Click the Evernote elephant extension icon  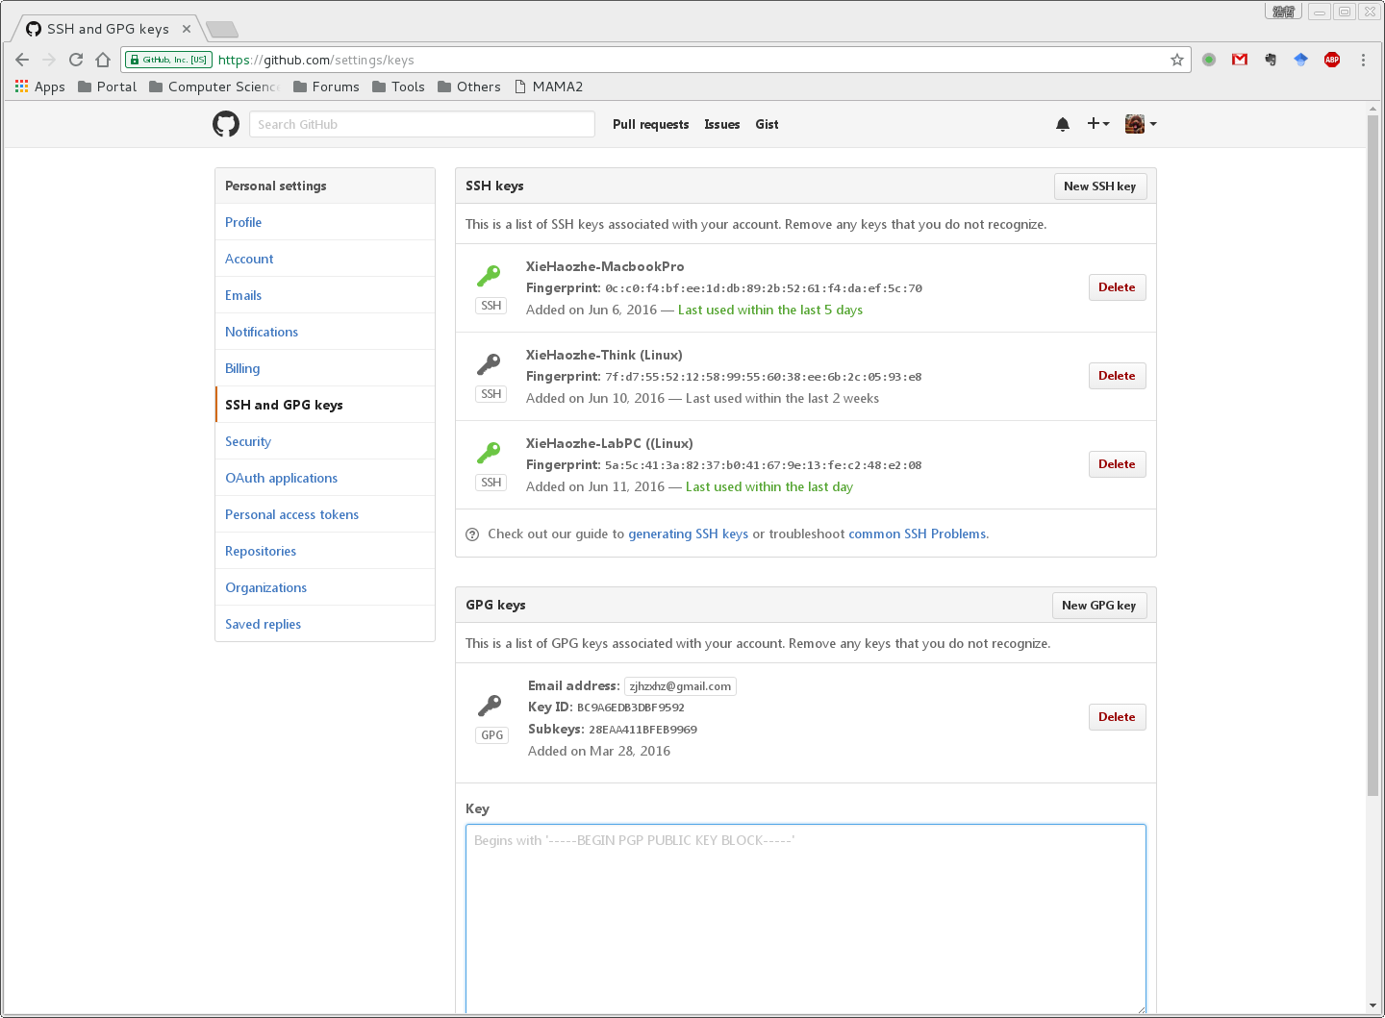[1271, 60]
